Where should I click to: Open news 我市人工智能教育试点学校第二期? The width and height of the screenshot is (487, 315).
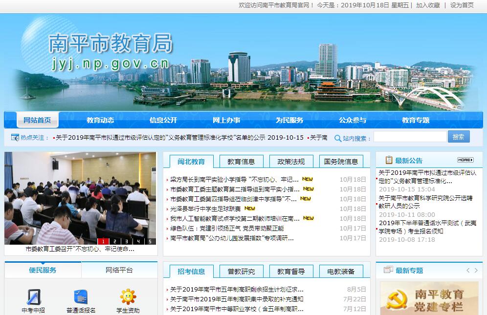click(x=235, y=218)
